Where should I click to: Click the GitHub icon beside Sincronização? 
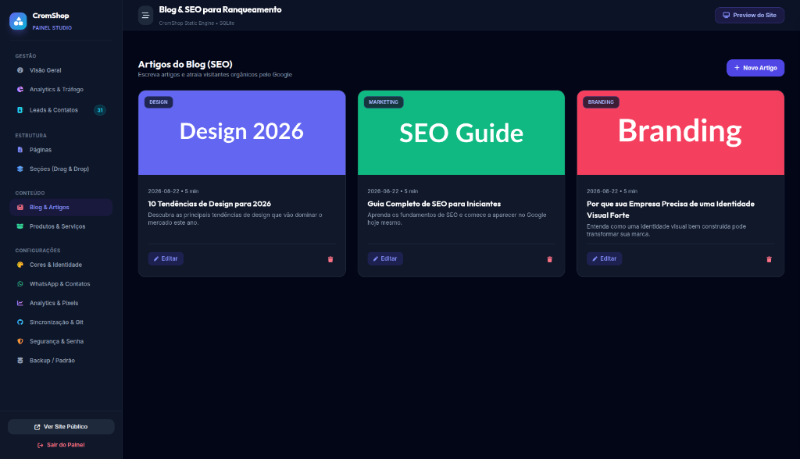point(20,322)
